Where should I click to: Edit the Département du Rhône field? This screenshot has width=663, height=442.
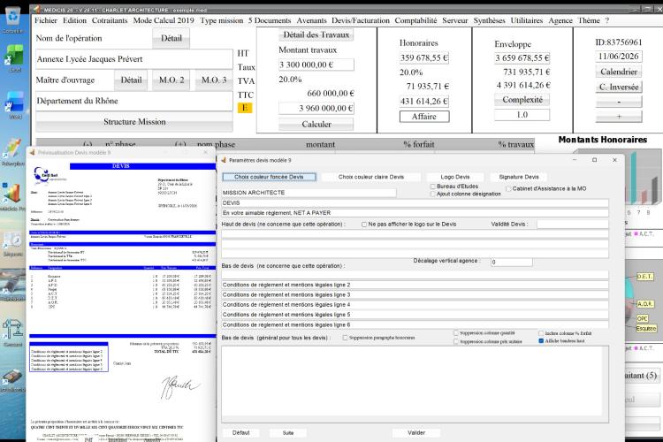134,101
